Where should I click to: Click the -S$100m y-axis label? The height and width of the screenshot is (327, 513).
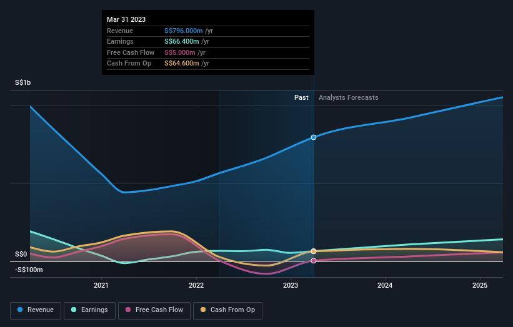click(x=29, y=270)
